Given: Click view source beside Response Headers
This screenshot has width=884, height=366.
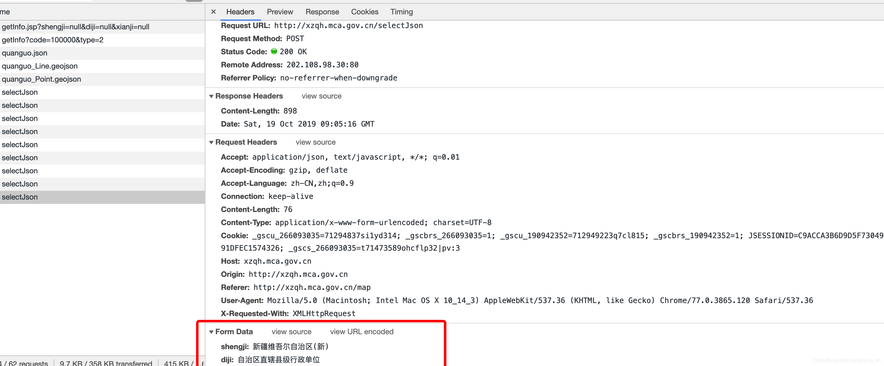Looking at the screenshot, I should (321, 96).
